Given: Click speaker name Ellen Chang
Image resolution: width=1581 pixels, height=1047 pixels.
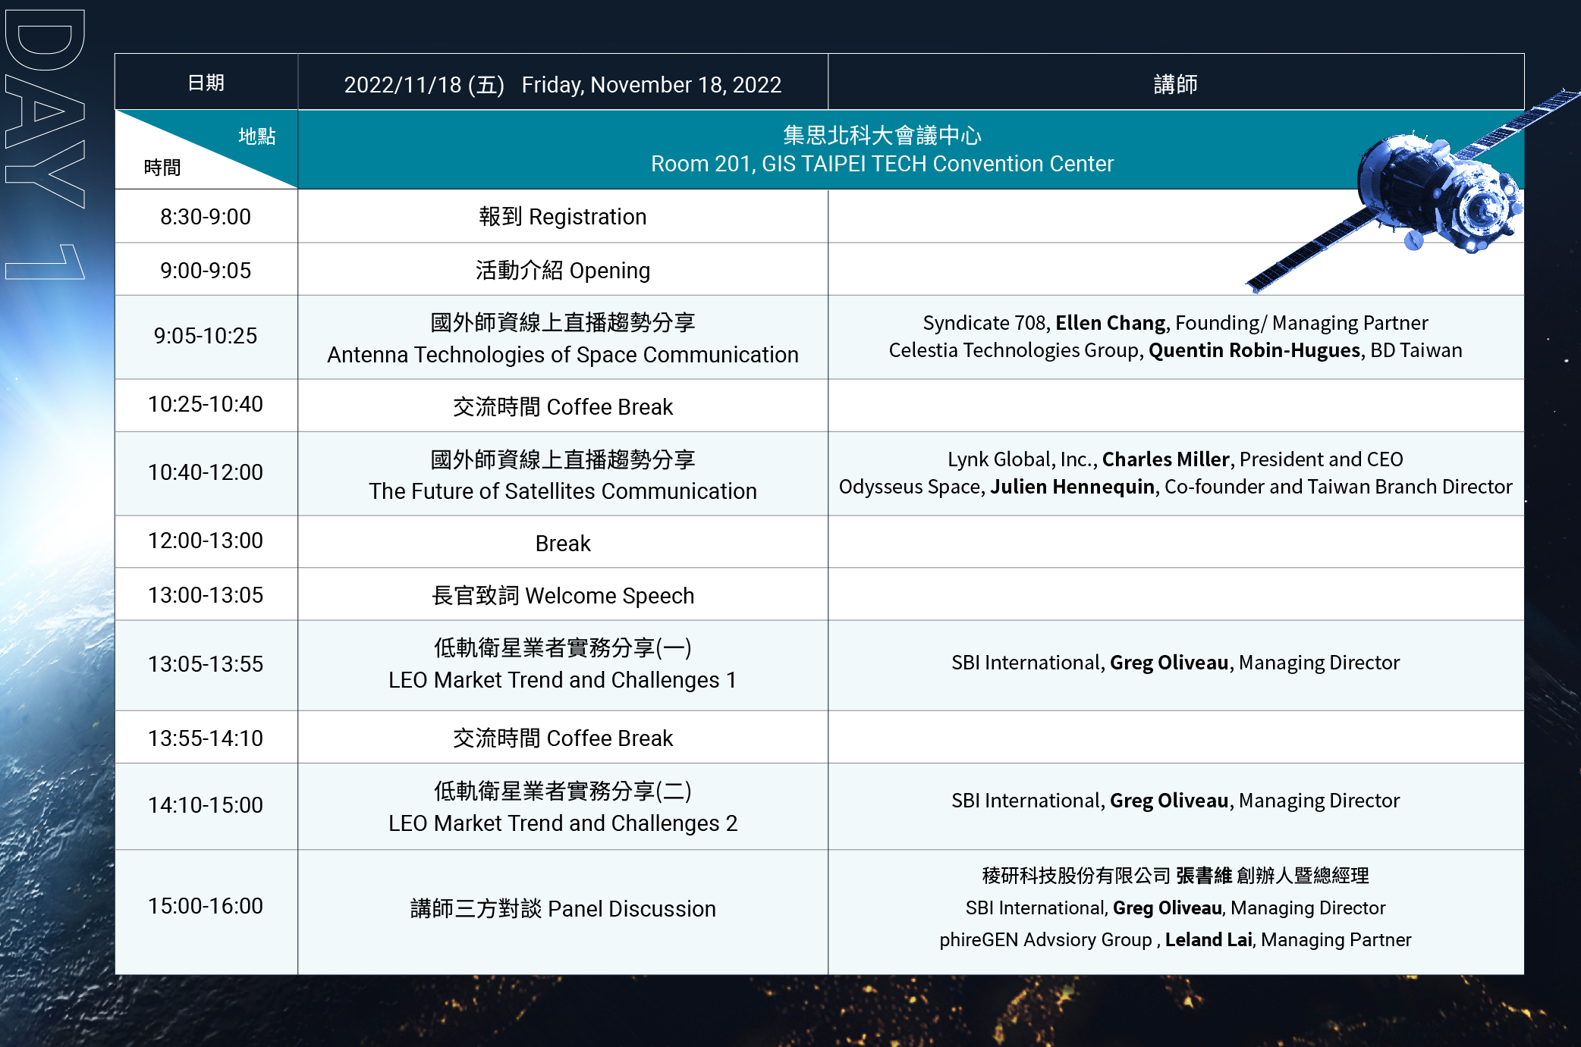Looking at the screenshot, I should 1110,323.
